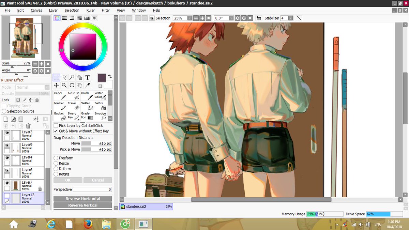Choose the Brush tool
The height and width of the screenshot is (230, 409).
point(87,95)
